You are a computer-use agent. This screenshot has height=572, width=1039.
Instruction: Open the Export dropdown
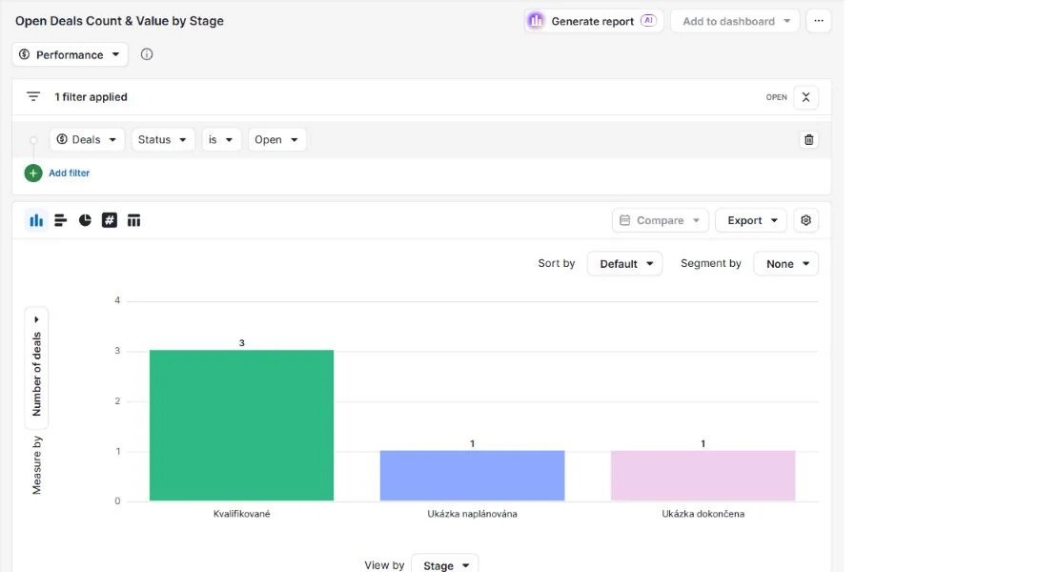(751, 220)
